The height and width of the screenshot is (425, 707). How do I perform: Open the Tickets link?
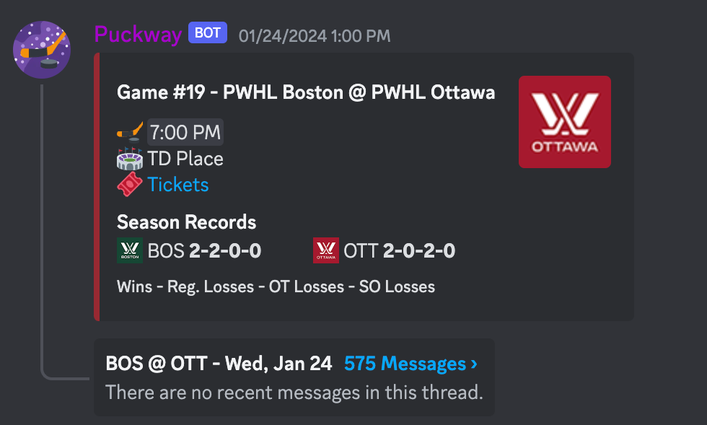pos(178,185)
